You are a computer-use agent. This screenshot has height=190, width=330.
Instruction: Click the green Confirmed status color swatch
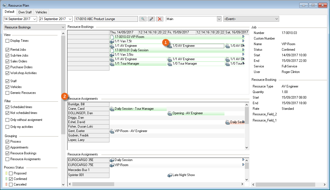[6, 179]
